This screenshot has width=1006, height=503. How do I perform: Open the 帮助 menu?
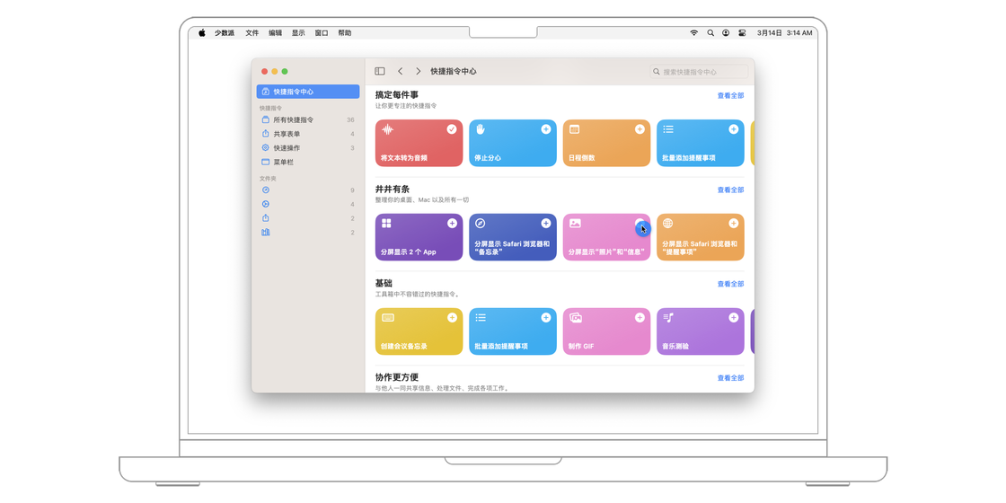[x=345, y=32]
